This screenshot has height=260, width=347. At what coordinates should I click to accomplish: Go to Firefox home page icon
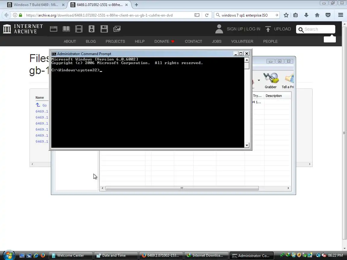click(317, 15)
